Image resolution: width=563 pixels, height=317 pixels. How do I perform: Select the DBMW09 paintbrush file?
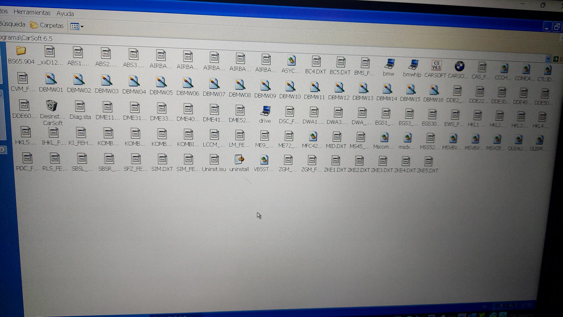pos(265,85)
